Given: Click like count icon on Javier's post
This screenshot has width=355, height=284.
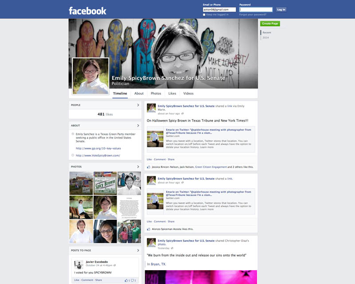Looking at the screenshot, I should coord(126,280).
